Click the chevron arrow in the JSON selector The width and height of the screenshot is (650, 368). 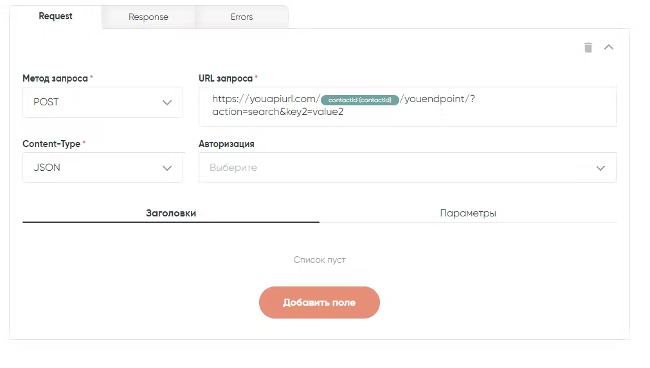(167, 168)
